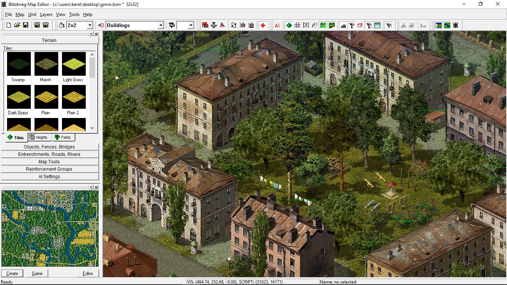The image size is (507, 285).
Task: Click the tank player icon in the toolbar
Action: [x=172, y=25]
